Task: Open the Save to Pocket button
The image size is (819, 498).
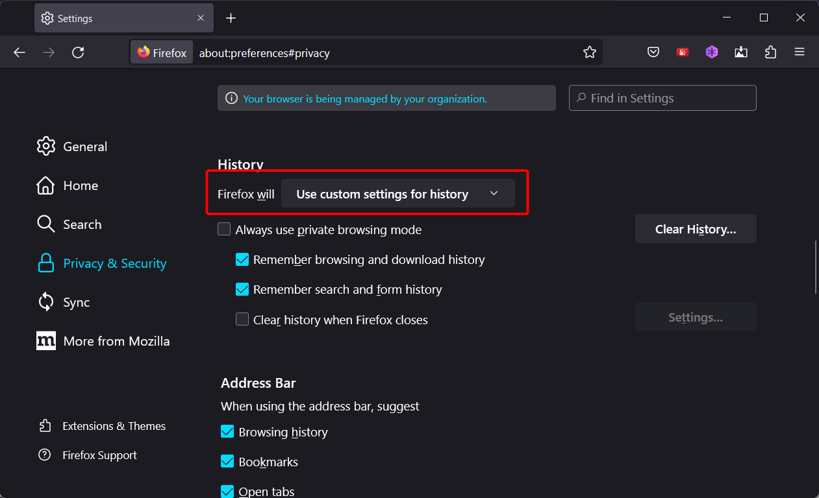Action: (653, 53)
